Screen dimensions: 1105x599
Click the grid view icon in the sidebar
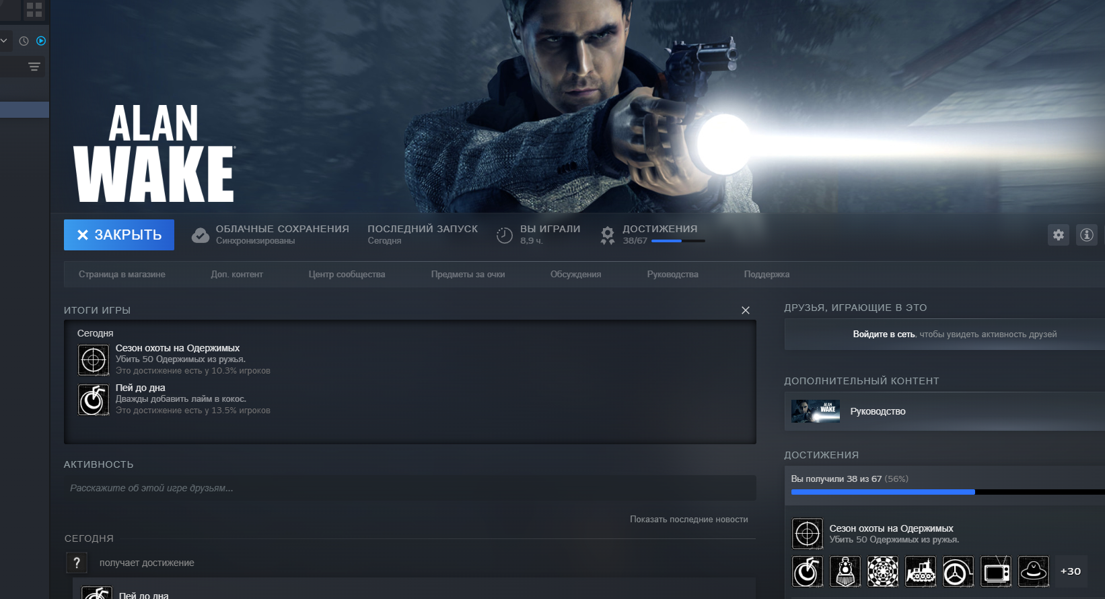tap(34, 9)
